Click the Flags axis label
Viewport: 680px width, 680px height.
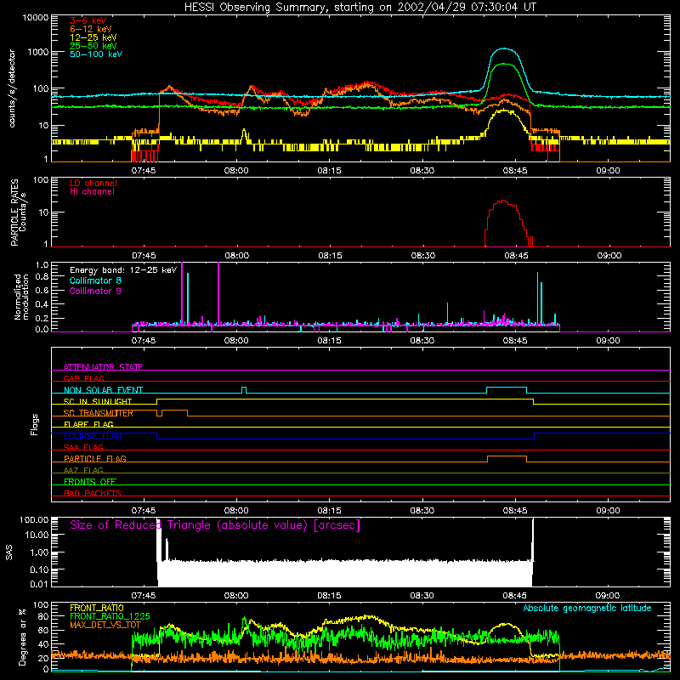click(34, 424)
